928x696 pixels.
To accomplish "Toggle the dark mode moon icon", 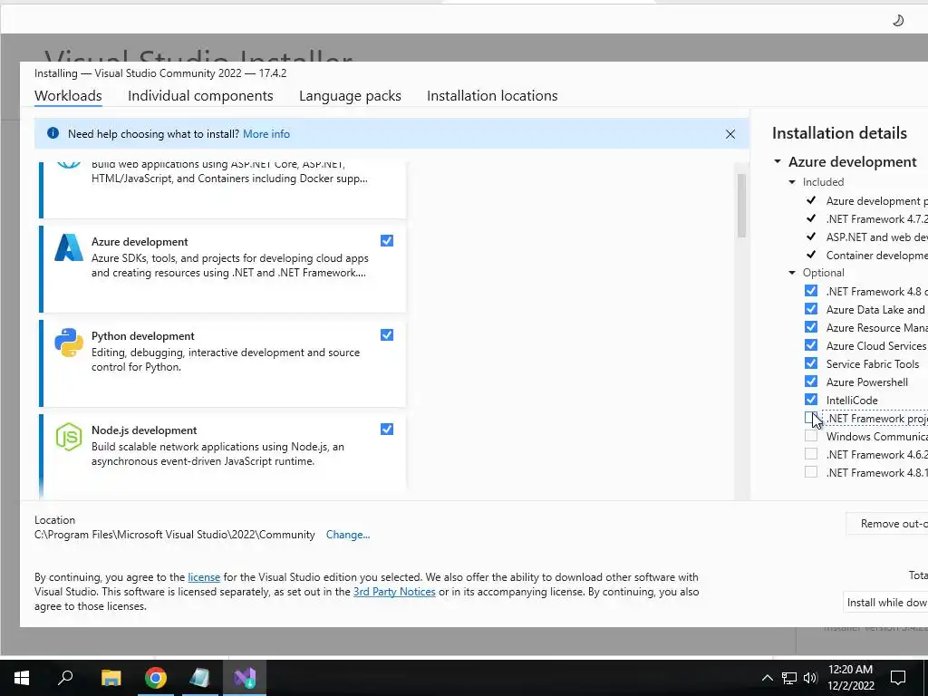I will click(898, 21).
